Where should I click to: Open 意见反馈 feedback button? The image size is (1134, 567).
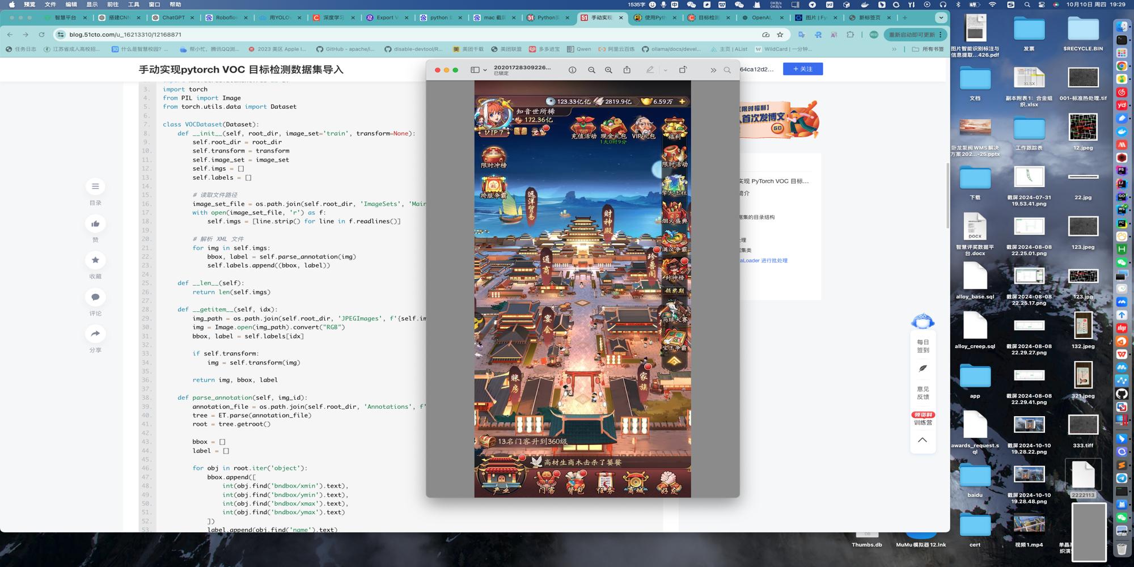pos(923,393)
